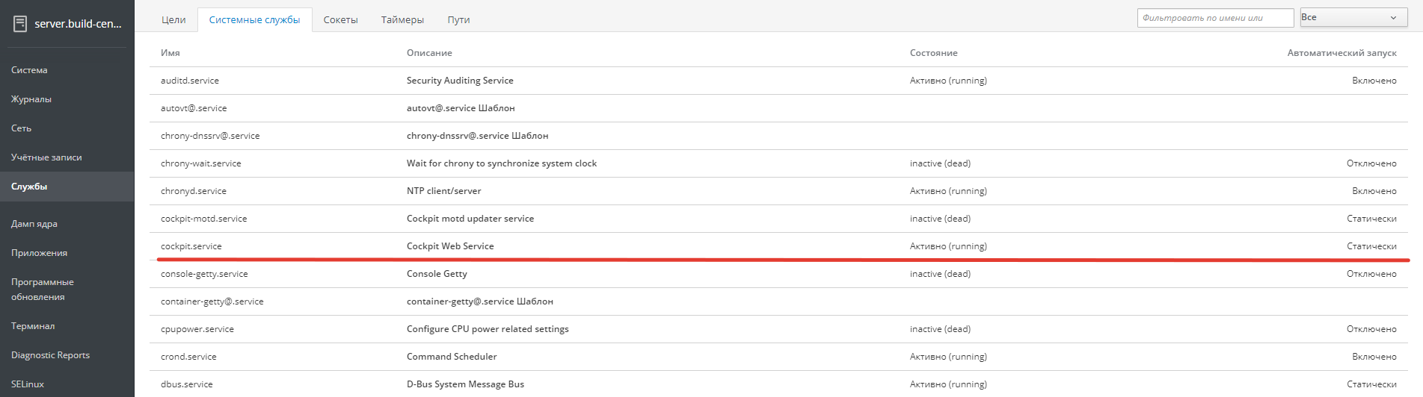Click Console Getty description
Viewport: 1423px width, 397px height.
[x=437, y=274]
